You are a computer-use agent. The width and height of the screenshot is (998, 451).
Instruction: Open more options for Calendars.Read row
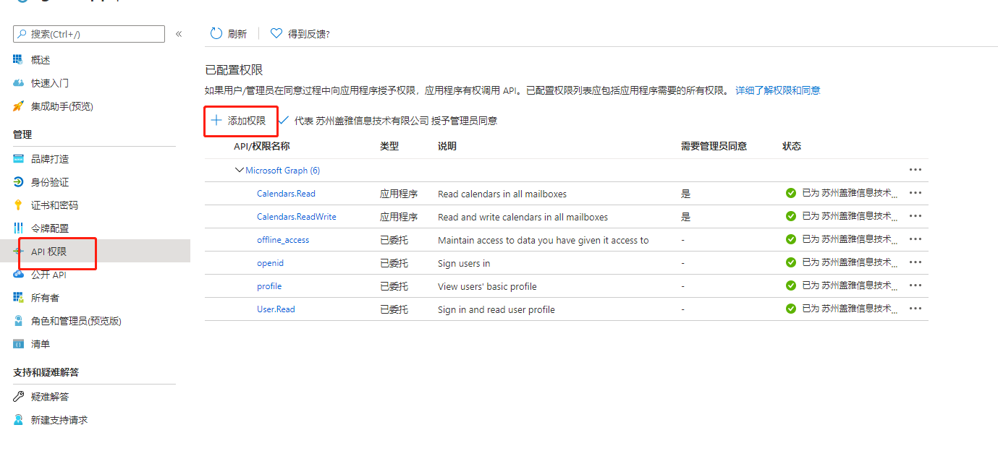coord(915,193)
